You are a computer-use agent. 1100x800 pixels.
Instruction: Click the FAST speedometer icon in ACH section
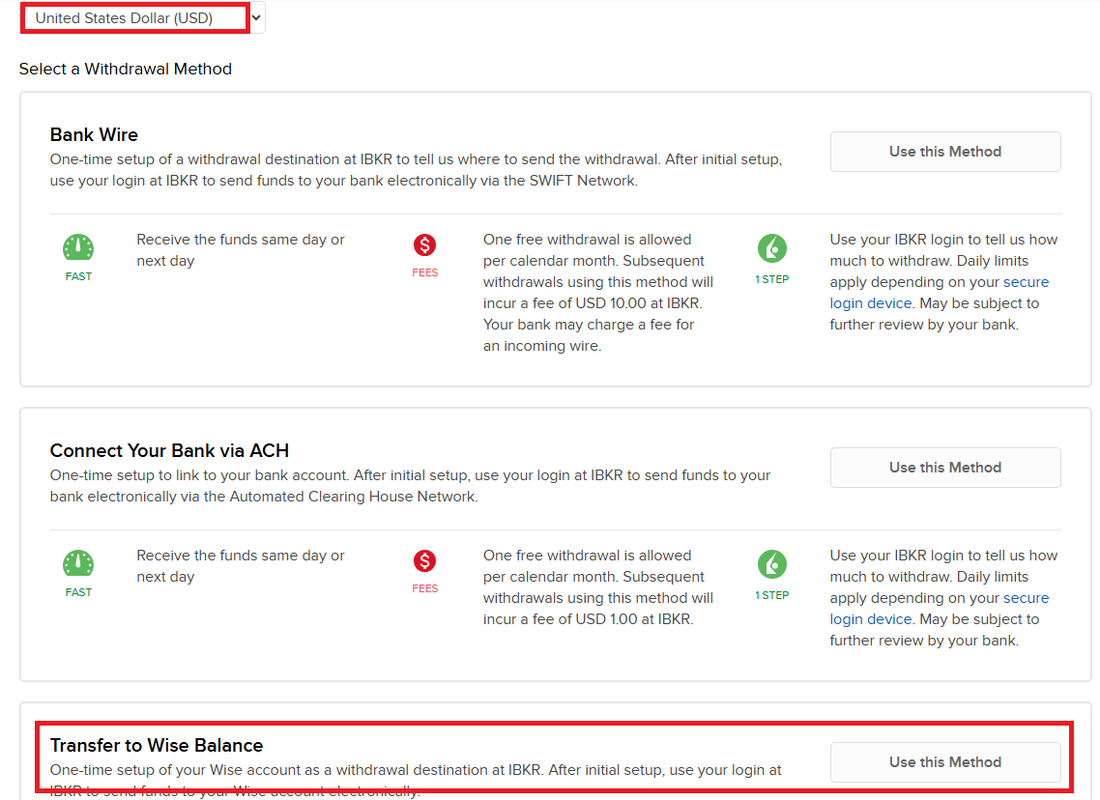click(x=78, y=564)
